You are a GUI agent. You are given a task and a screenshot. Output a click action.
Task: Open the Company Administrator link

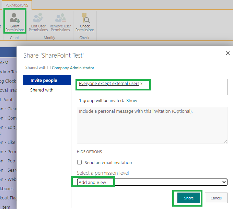tap(73, 68)
